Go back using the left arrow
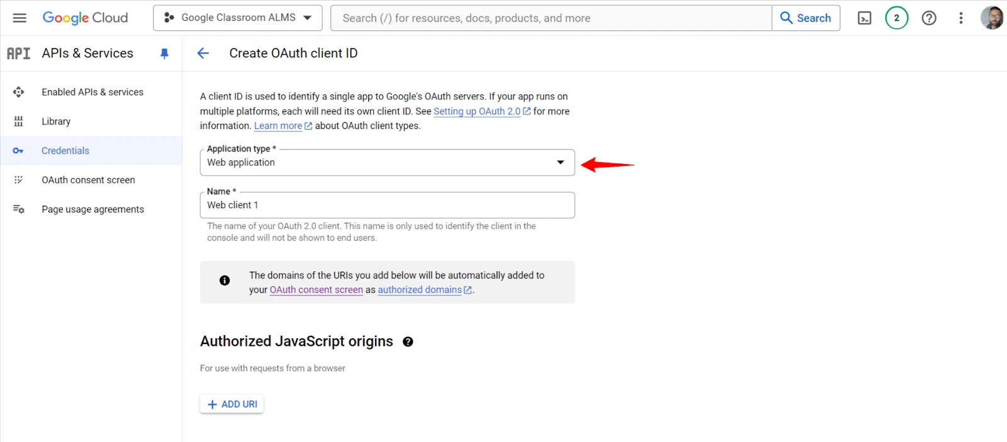Viewport: 1007px width, 442px height. click(203, 53)
